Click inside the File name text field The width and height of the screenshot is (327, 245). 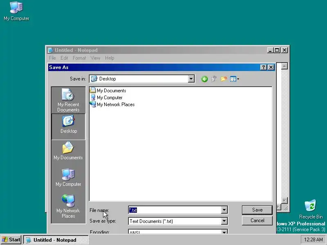pyautogui.click(x=175, y=210)
